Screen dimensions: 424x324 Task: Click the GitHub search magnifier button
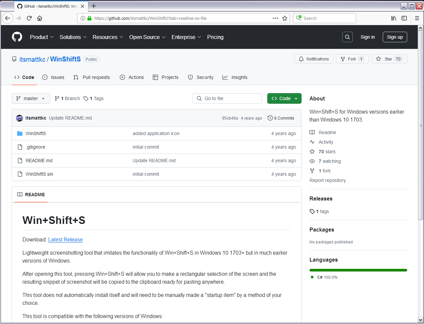(x=347, y=37)
